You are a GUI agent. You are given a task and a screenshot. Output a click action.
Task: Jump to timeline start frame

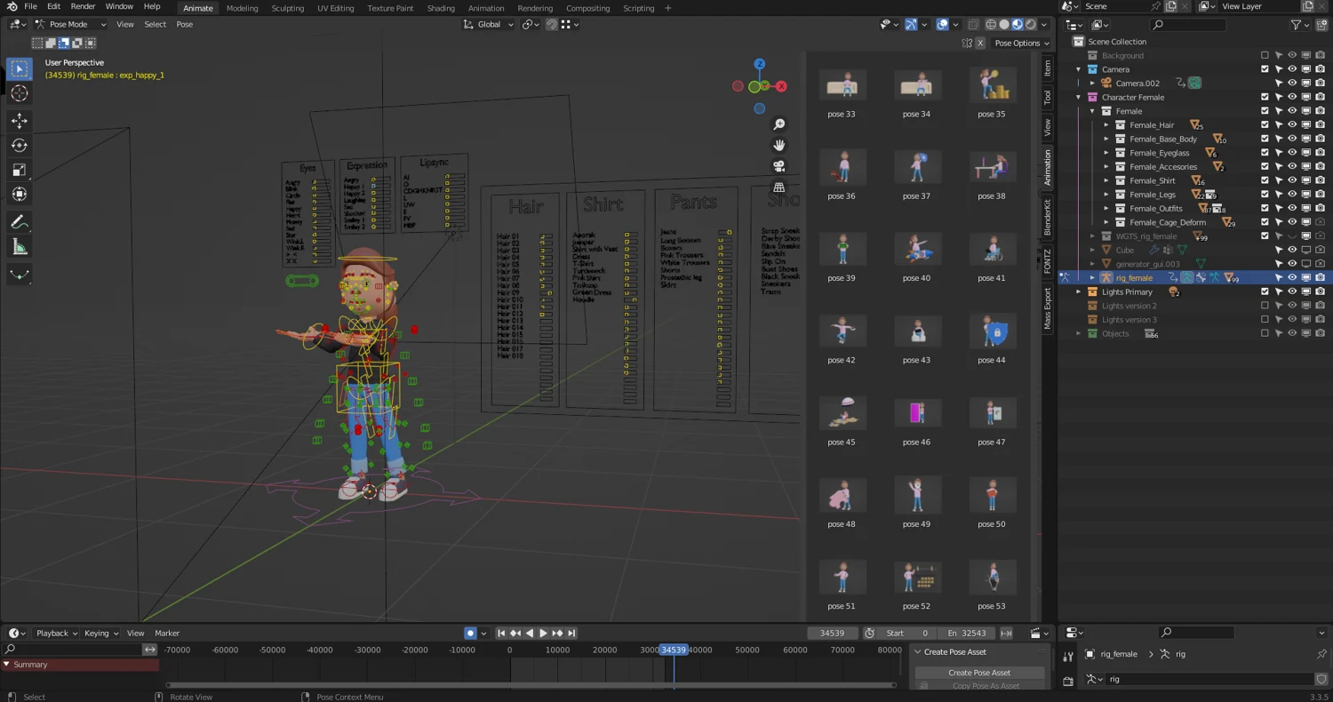point(501,633)
